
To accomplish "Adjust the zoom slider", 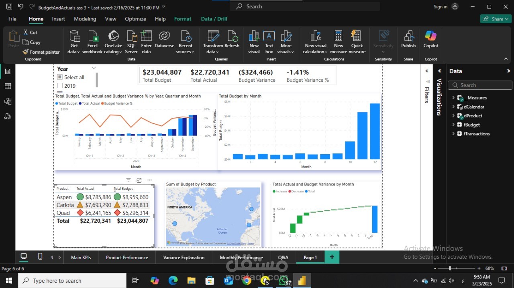I will click(x=450, y=268).
